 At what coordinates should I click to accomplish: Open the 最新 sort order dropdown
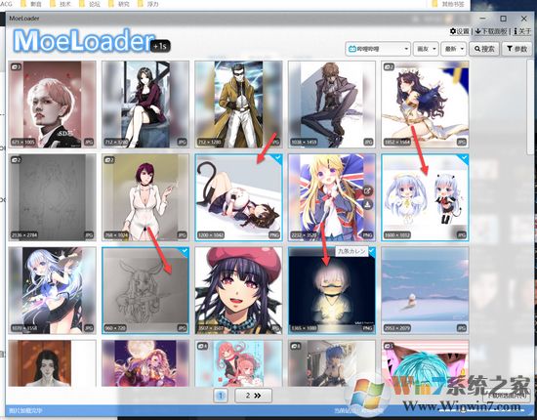pos(453,49)
